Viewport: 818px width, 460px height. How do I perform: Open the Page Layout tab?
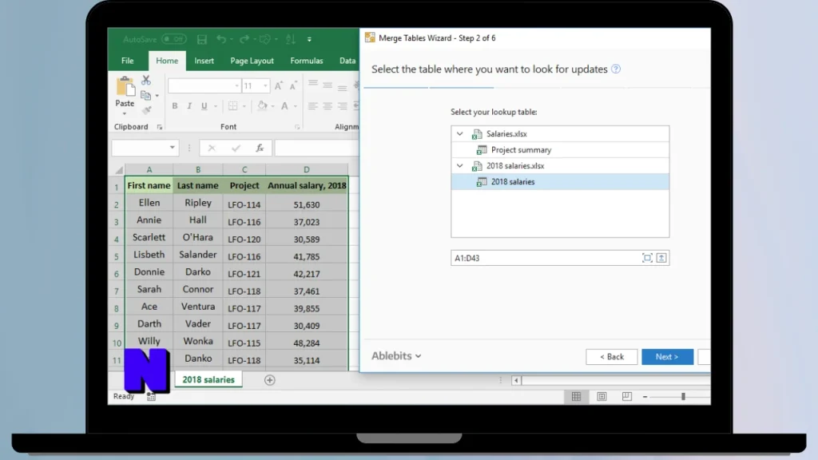(x=252, y=61)
